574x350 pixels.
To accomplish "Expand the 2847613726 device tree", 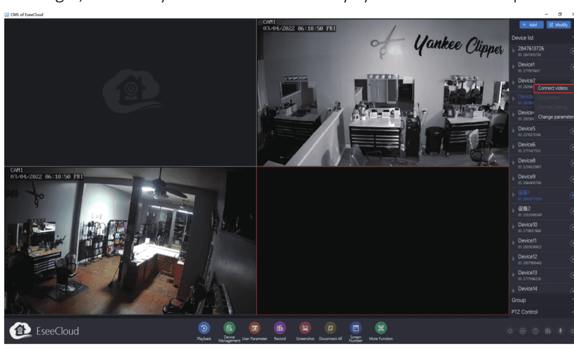I will pos(513,51).
